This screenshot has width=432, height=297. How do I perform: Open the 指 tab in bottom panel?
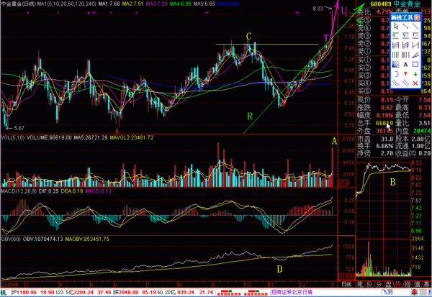coord(408,284)
